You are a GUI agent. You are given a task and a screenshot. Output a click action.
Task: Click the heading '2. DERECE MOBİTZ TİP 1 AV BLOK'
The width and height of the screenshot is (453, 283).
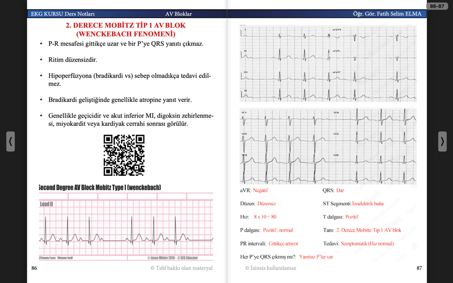point(126,26)
